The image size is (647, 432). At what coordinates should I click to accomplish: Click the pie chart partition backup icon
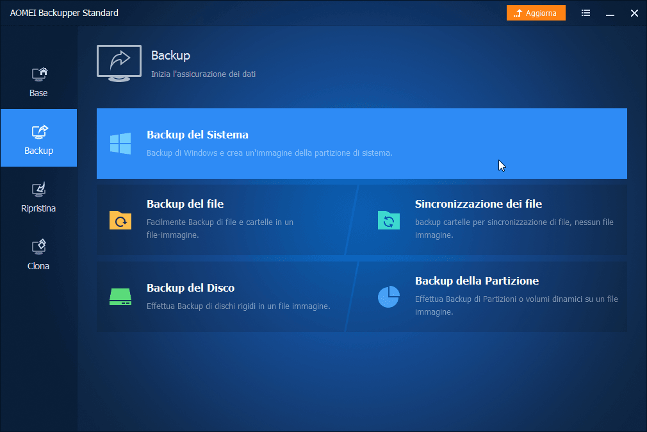(389, 297)
